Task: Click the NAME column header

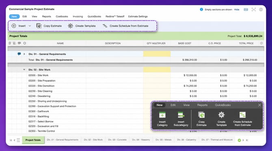Action: click(x=60, y=43)
